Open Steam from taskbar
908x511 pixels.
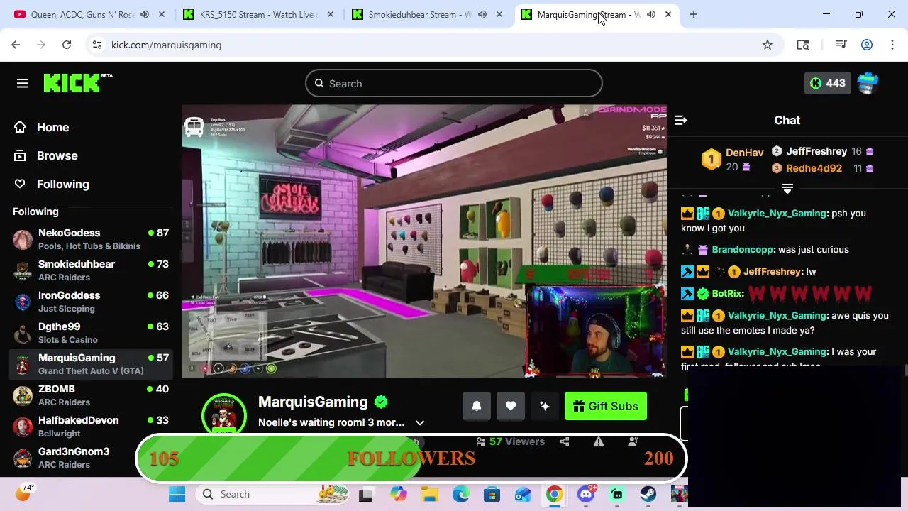tap(648, 494)
